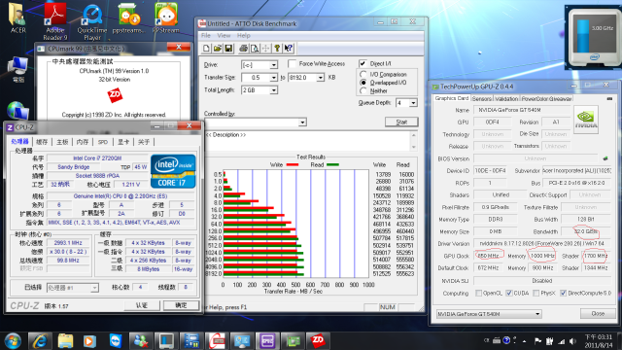Open Windows Media Player from taskbar
The height and width of the screenshot is (350, 622).
point(89,341)
